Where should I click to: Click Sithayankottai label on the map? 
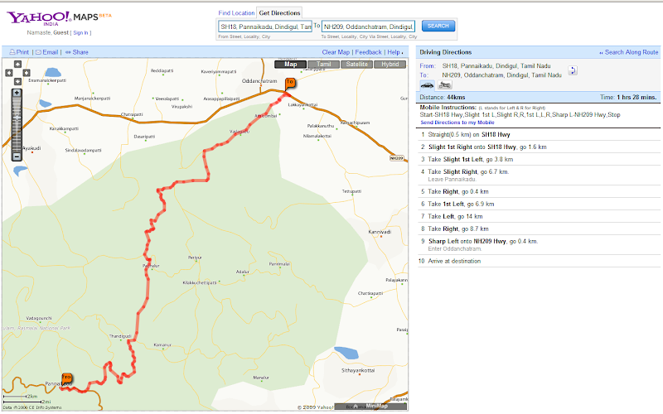(x=358, y=370)
